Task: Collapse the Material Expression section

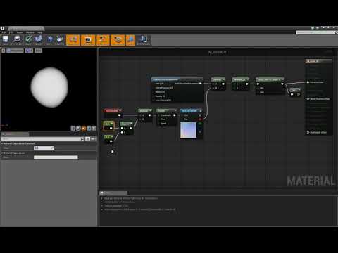Action: 2,153
